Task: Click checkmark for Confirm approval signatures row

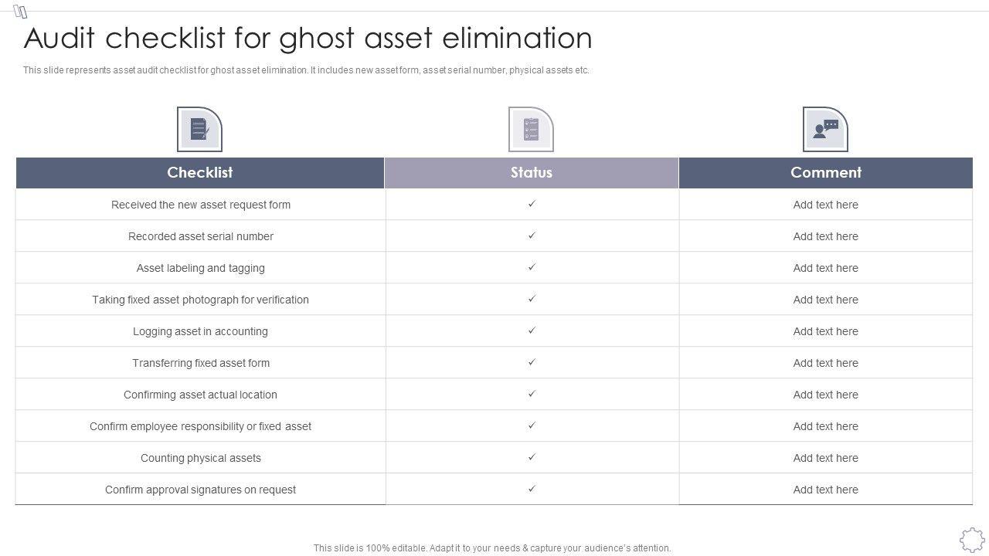Action: pyautogui.click(x=532, y=489)
